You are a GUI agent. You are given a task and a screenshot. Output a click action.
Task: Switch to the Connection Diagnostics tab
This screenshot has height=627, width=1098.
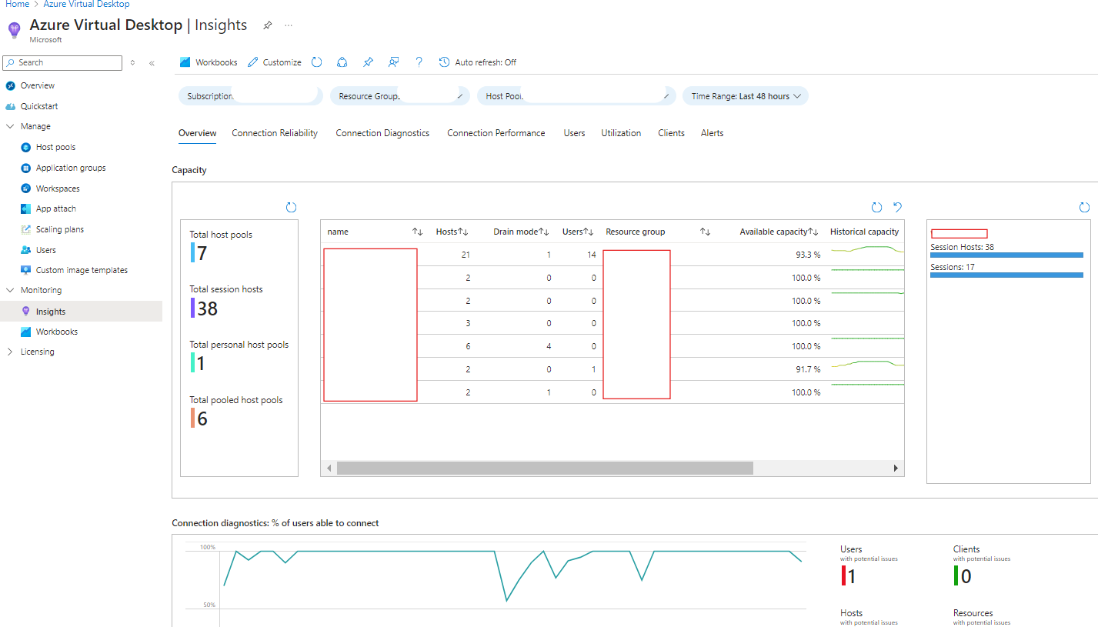click(x=382, y=133)
